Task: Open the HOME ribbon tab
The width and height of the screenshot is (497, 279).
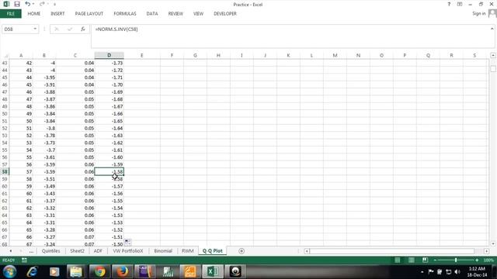Action: click(x=34, y=14)
